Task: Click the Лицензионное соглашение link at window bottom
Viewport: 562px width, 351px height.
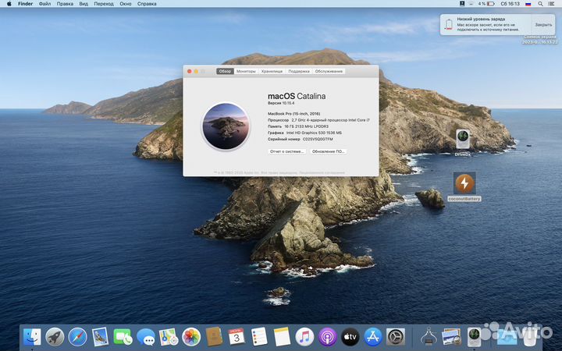Action: pyautogui.click(x=322, y=172)
